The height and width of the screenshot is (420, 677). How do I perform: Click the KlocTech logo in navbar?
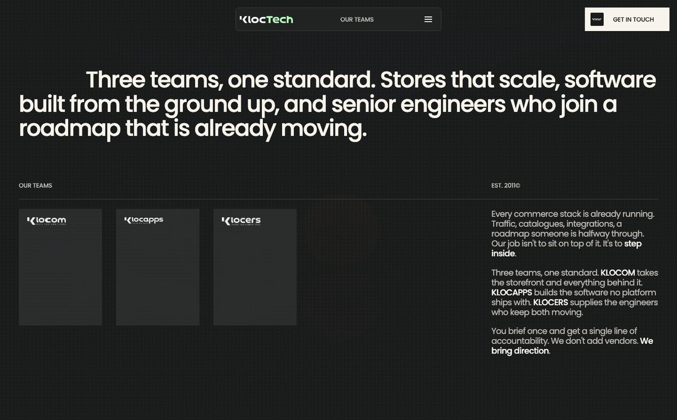point(266,19)
